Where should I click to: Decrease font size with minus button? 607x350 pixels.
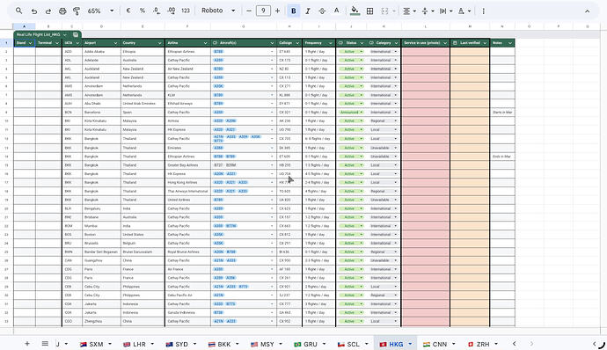(x=249, y=11)
